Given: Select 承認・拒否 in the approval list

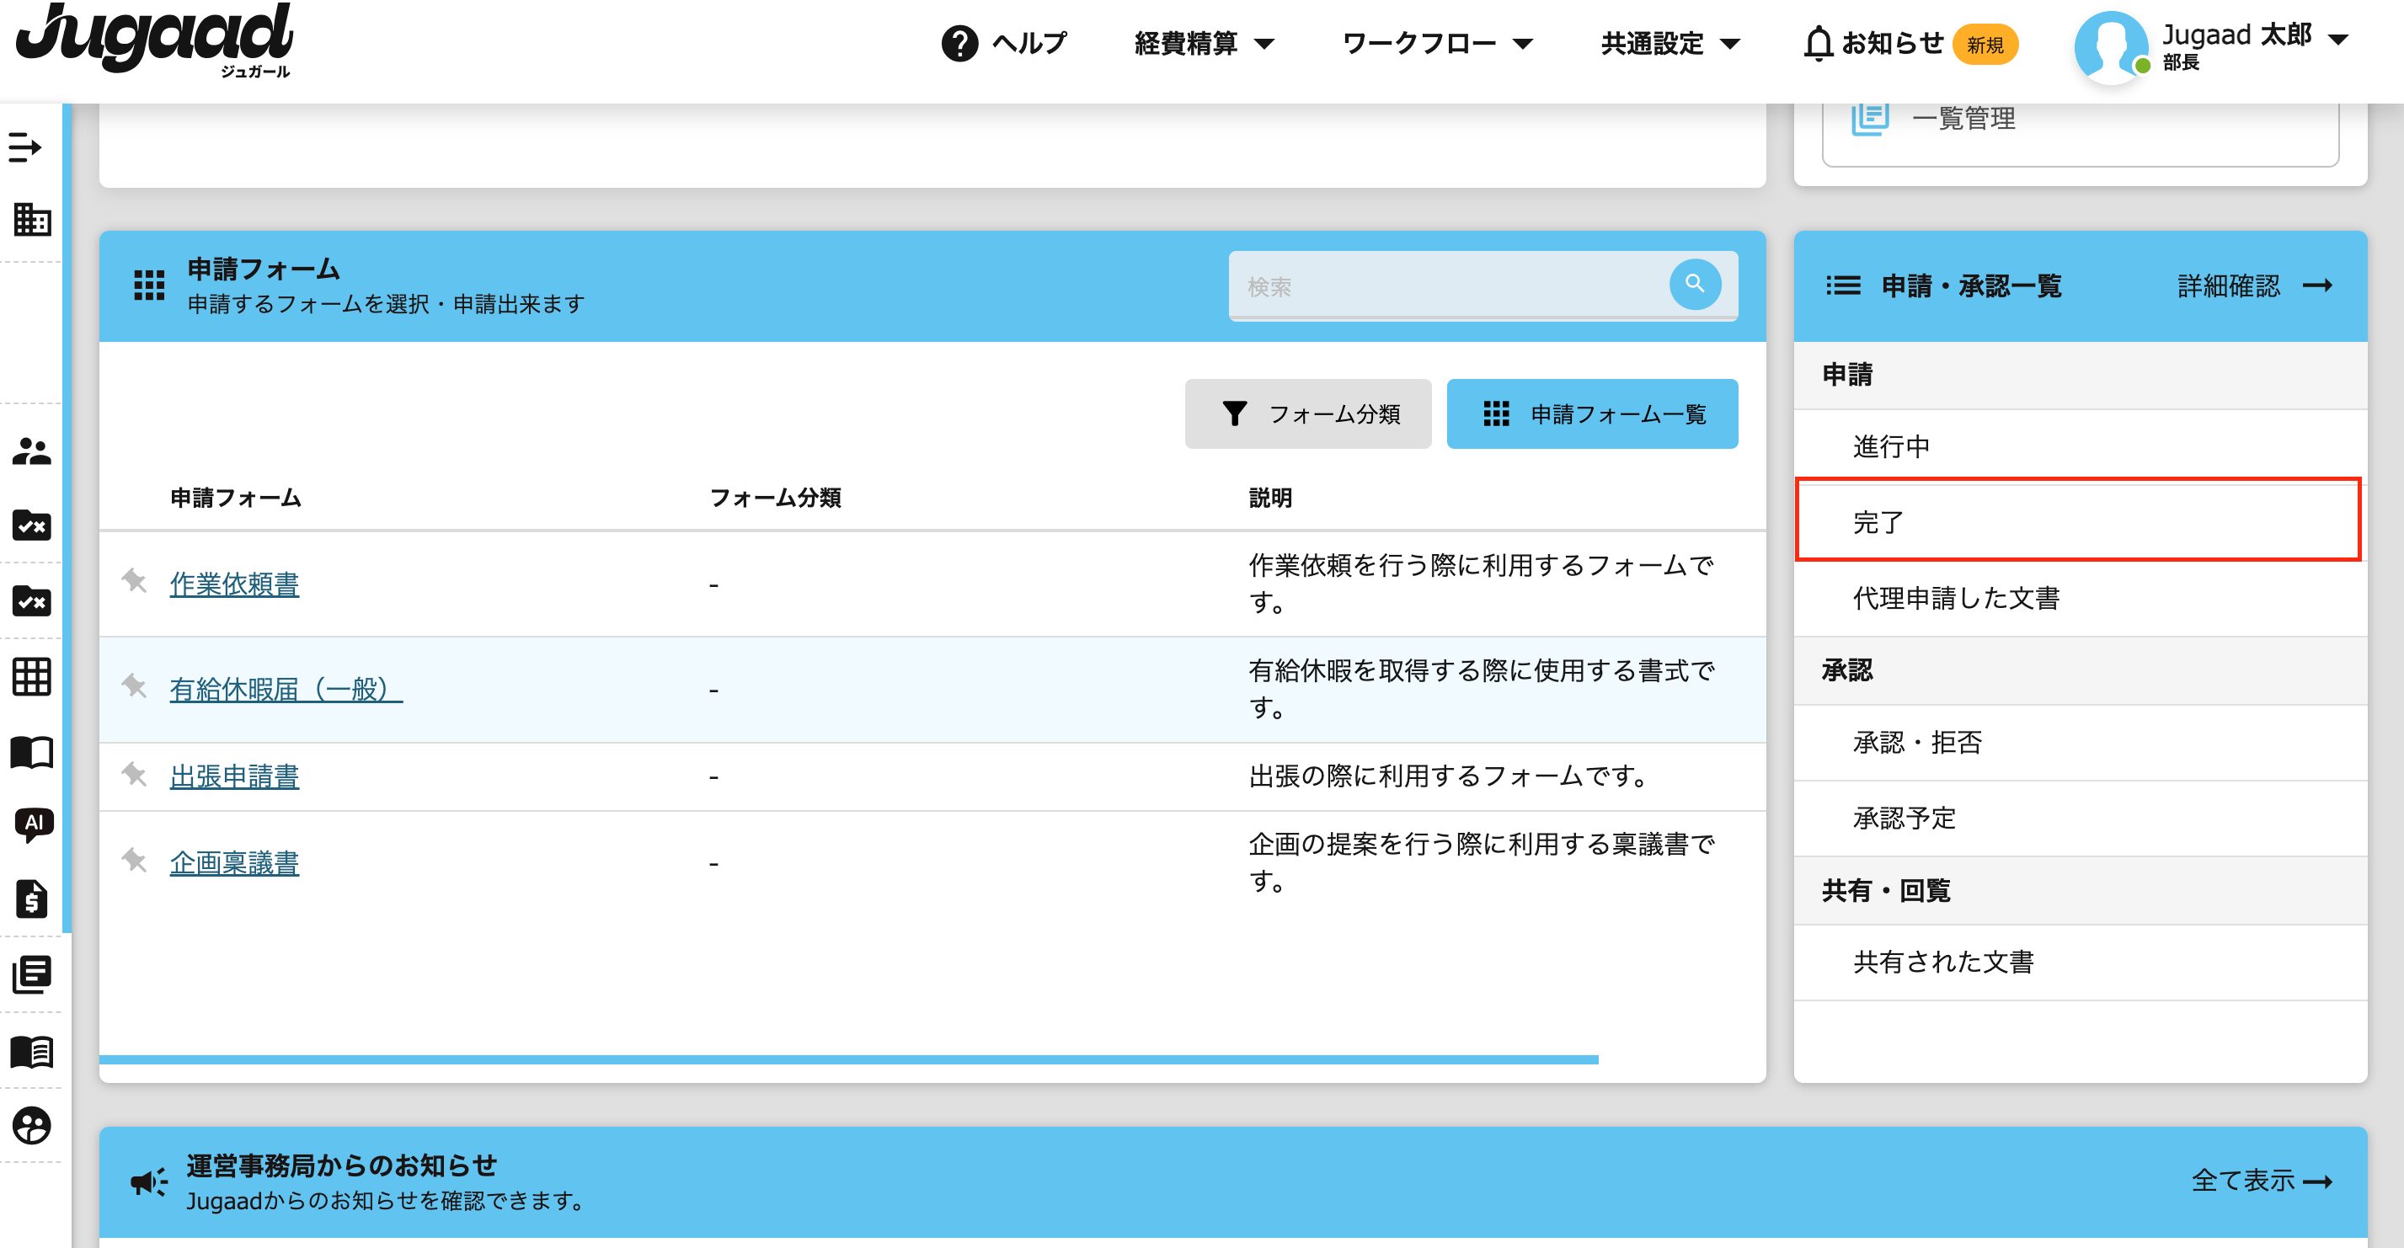Looking at the screenshot, I should 1917,743.
